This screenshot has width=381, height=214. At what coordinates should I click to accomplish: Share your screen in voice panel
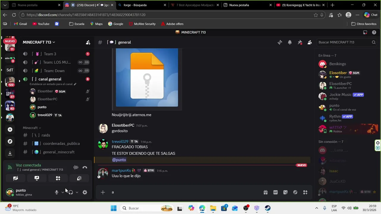[37, 178]
